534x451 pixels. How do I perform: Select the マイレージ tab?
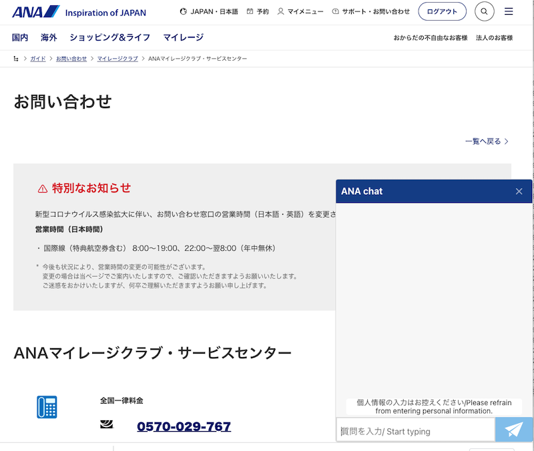pos(183,37)
